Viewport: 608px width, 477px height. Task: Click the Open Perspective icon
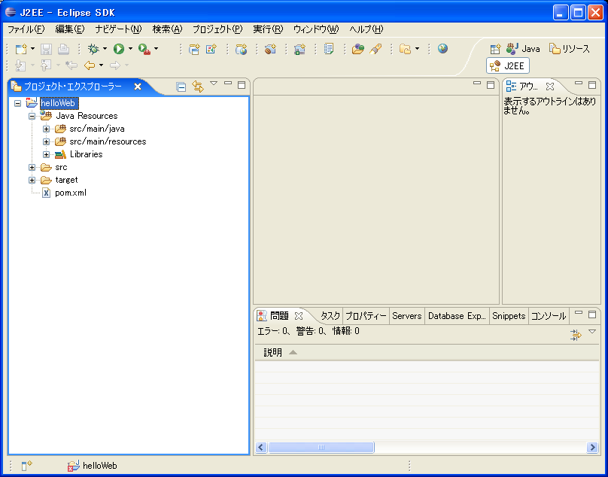tap(495, 49)
